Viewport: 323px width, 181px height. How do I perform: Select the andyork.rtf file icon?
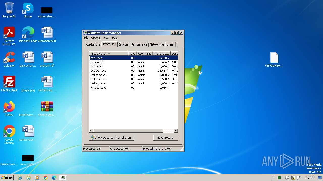point(47,59)
